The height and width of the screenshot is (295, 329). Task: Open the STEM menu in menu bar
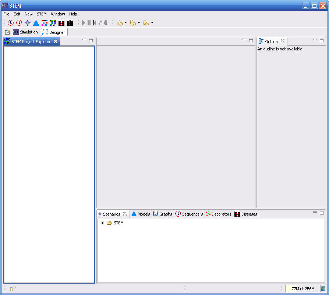42,14
